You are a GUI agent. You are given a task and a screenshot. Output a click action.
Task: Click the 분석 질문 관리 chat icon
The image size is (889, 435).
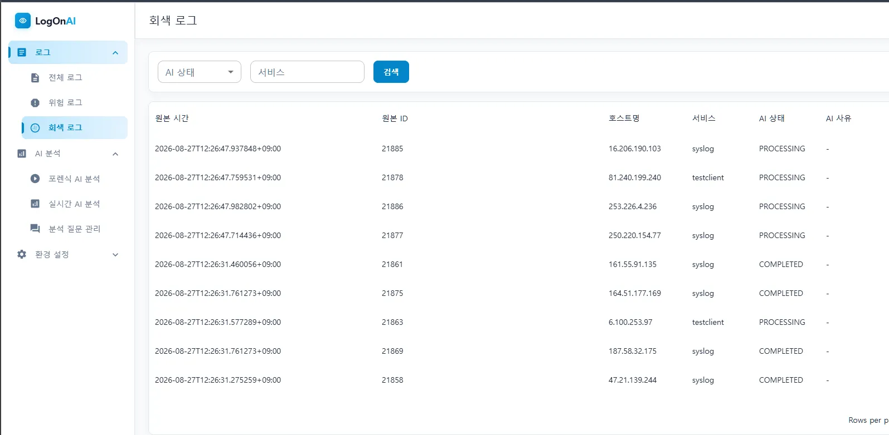(35, 229)
